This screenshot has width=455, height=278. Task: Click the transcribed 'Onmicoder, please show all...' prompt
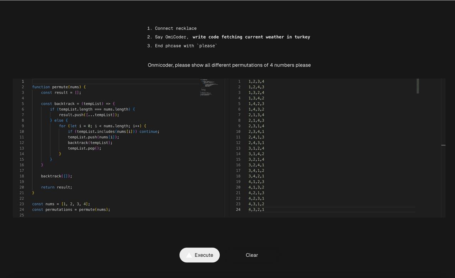[x=229, y=65]
